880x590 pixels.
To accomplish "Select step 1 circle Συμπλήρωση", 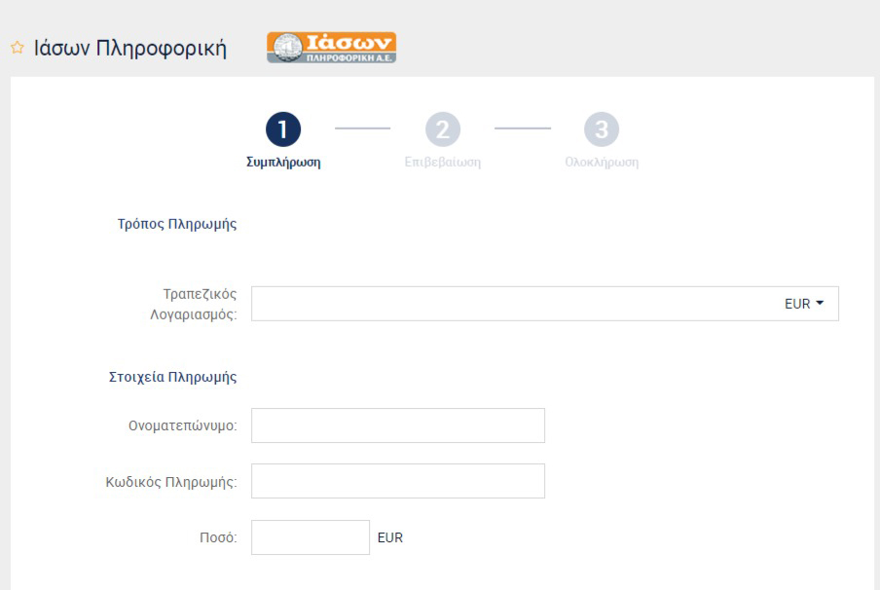I will 283,129.
